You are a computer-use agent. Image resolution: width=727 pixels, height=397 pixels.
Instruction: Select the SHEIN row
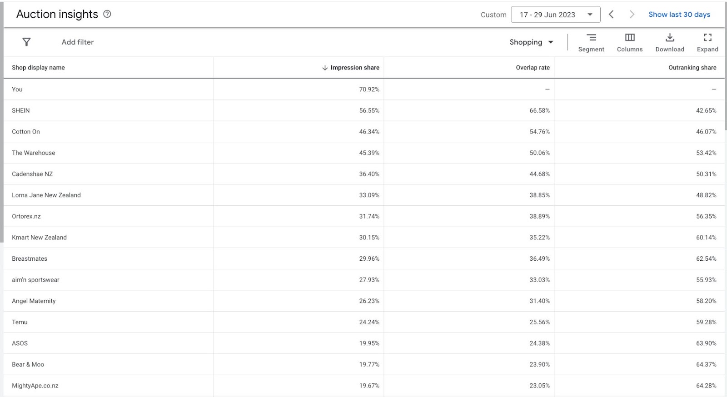click(x=363, y=110)
